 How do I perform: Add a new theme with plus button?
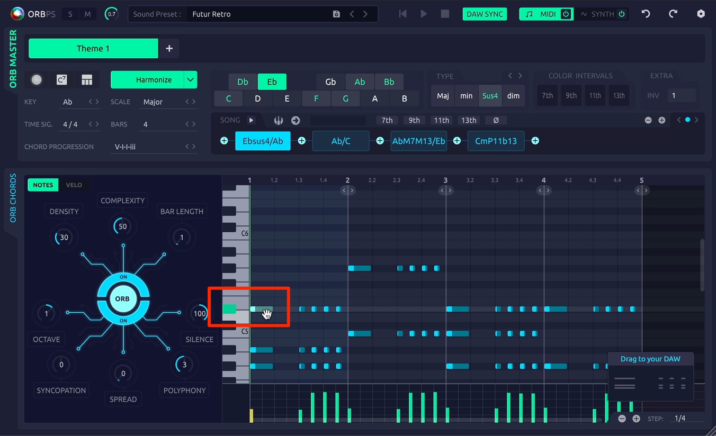tap(169, 49)
